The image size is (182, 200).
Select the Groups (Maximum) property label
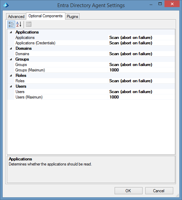30,70
